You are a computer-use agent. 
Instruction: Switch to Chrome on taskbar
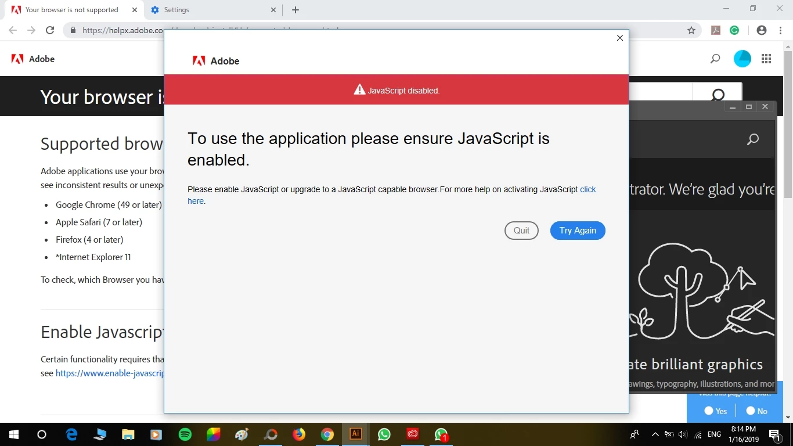click(327, 434)
